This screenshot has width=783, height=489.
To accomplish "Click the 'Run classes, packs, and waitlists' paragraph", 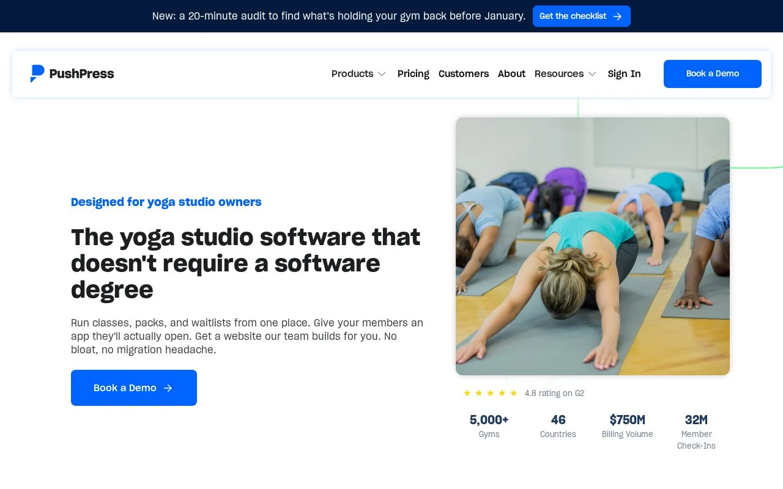I will click(247, 336).
